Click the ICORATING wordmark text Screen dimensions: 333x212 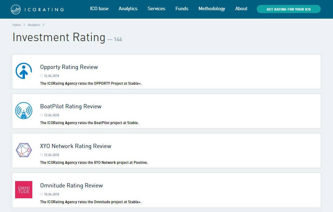[x=44, y=9]
